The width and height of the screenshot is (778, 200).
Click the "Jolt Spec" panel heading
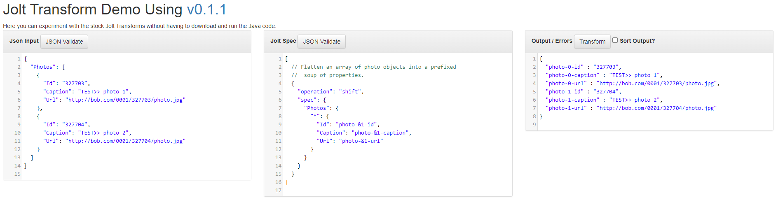pyautogui.click(x=283, y=41)
